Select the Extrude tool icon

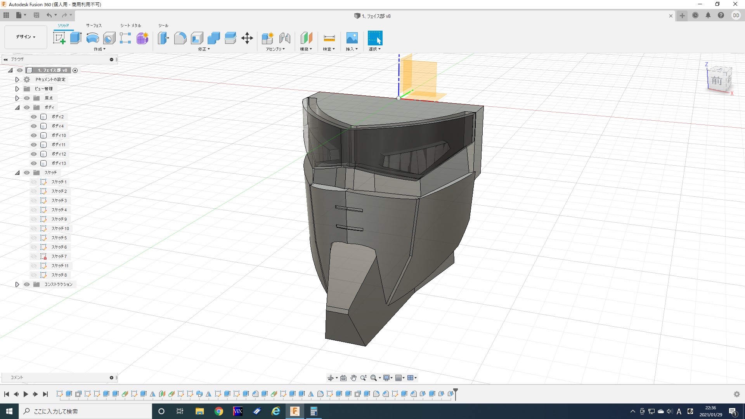click(x=76, y=38)
